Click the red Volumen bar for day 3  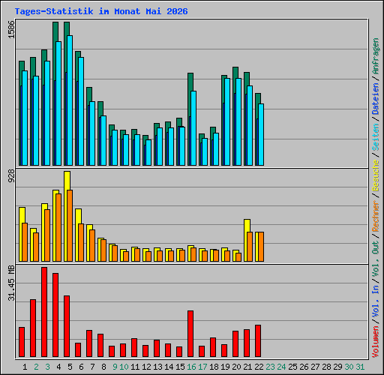pos(44,312)
